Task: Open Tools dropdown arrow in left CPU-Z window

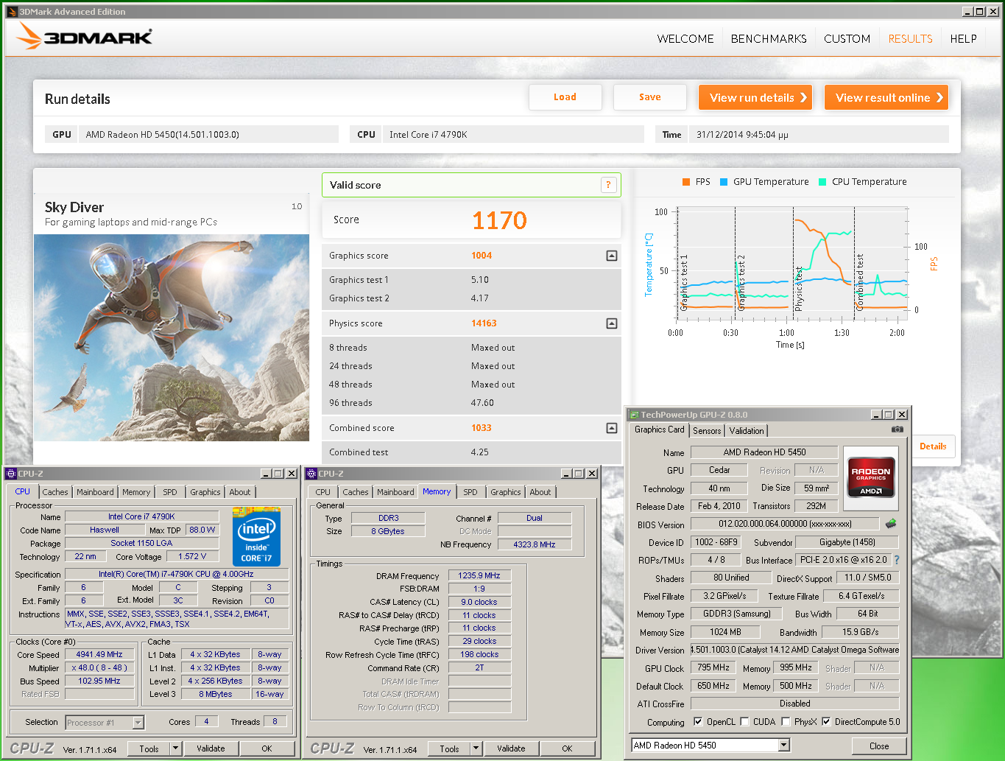Action: click(175, 748)
